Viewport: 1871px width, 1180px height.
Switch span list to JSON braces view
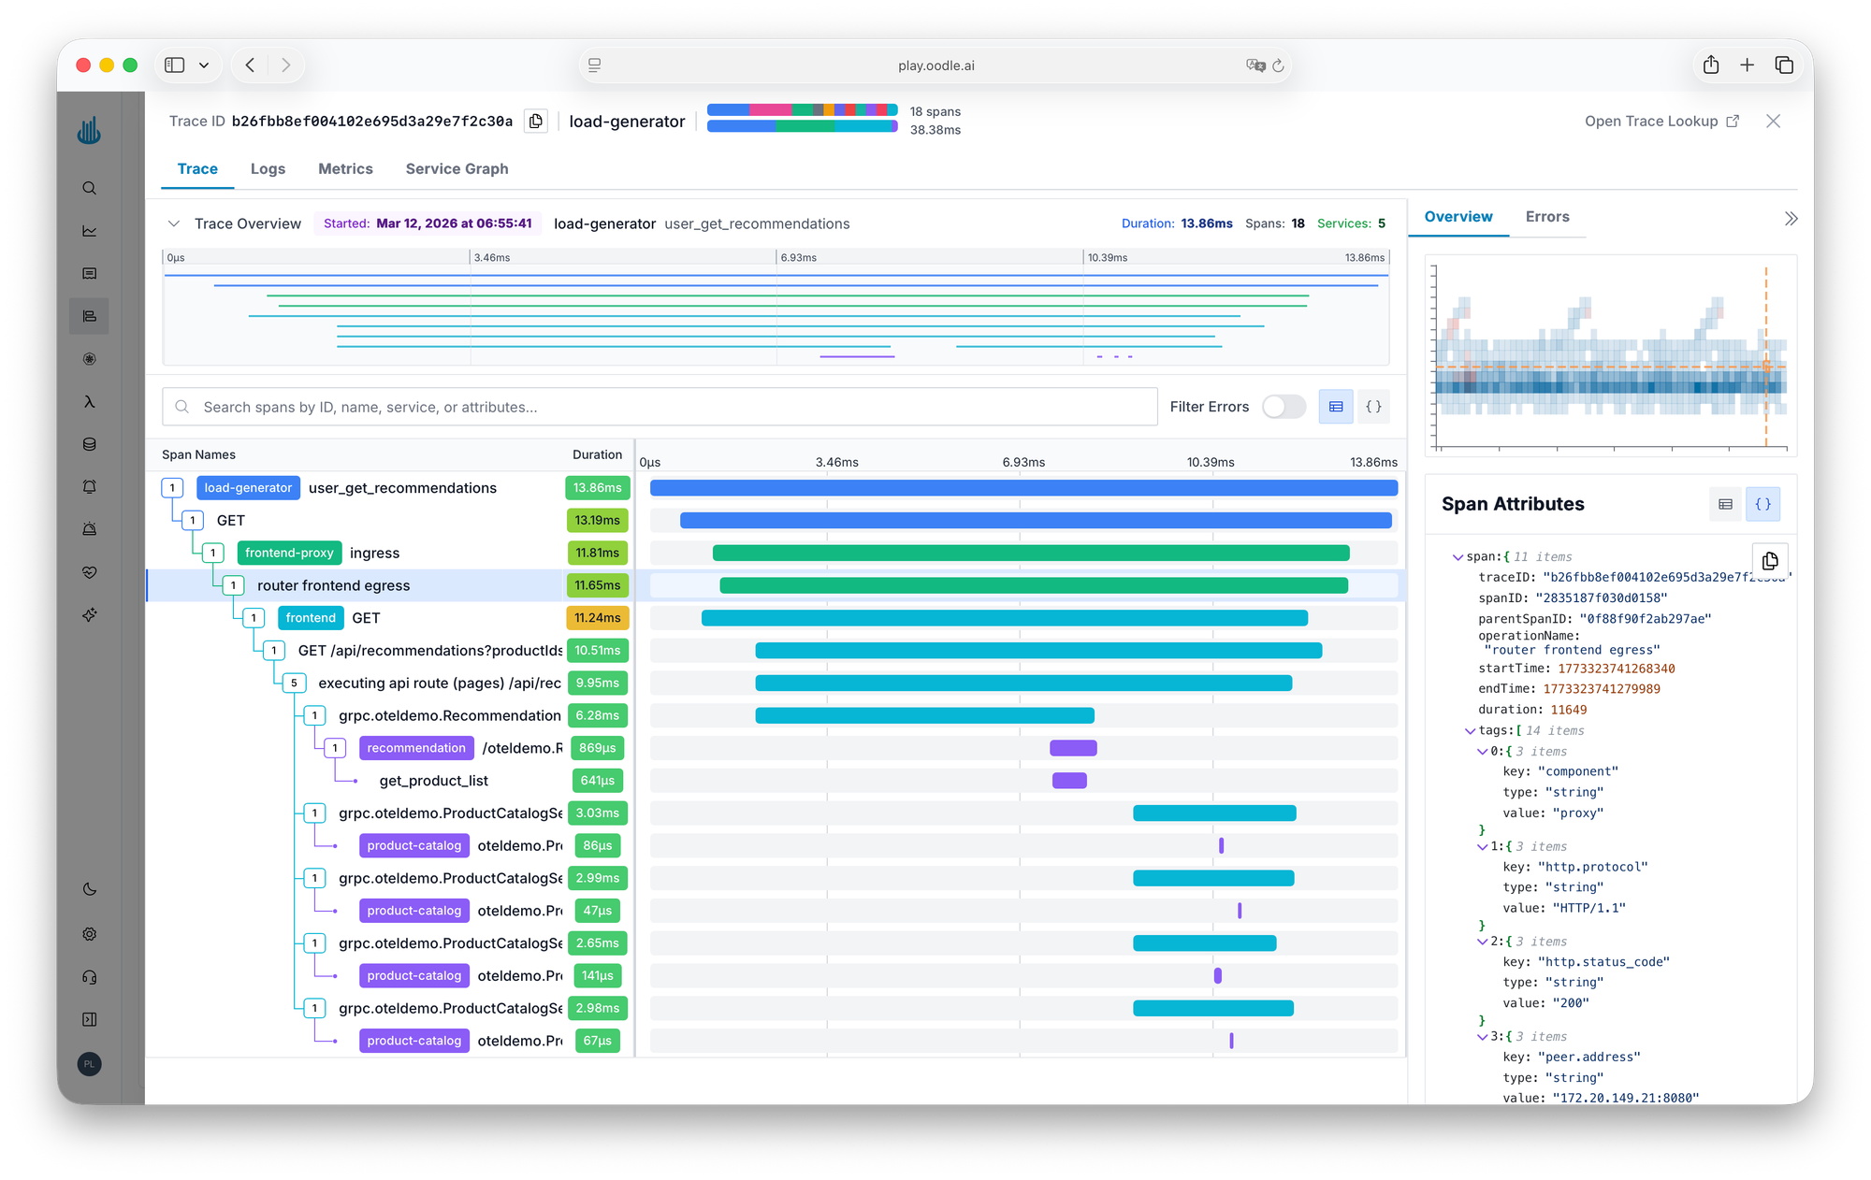point(1373,407)
